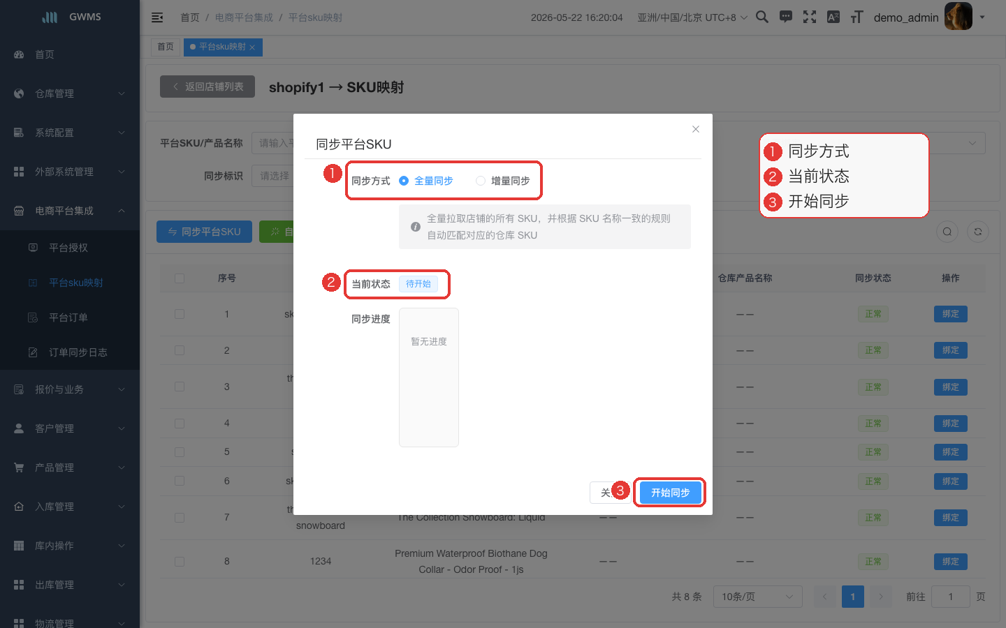Expand the 系统配置 menu chevron
This screenshot has height=628, width=1006.
[122, 133]
